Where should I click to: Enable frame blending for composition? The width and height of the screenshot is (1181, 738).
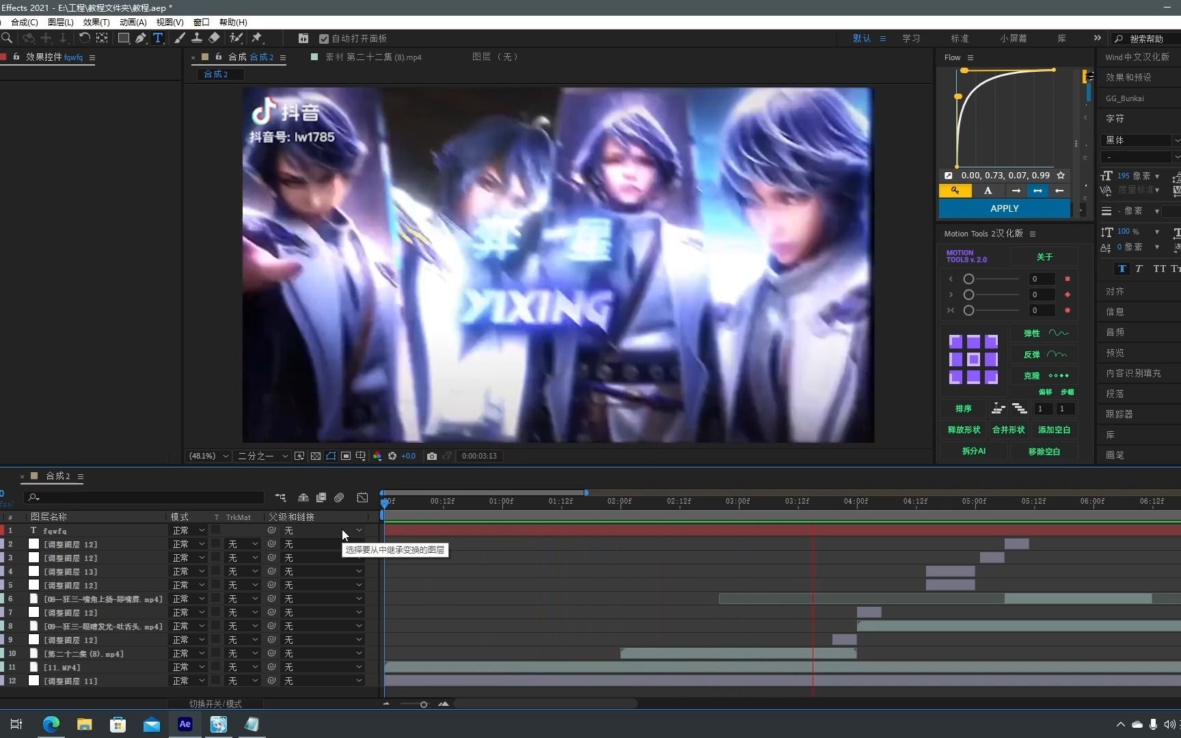tap(321, 497)
